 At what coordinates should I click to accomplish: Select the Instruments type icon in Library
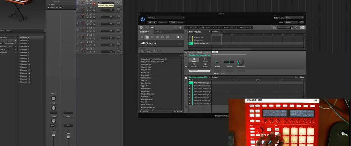(157, 37)
